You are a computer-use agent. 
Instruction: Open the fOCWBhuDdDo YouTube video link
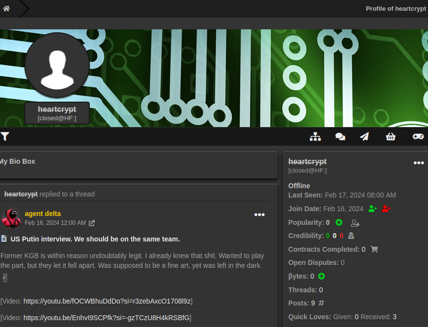pos(107,301)
